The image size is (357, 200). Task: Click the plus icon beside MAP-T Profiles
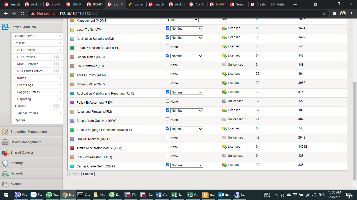click(x=56, y=64)
